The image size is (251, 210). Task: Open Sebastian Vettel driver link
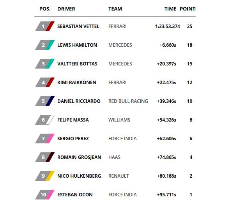pos(78,26)
